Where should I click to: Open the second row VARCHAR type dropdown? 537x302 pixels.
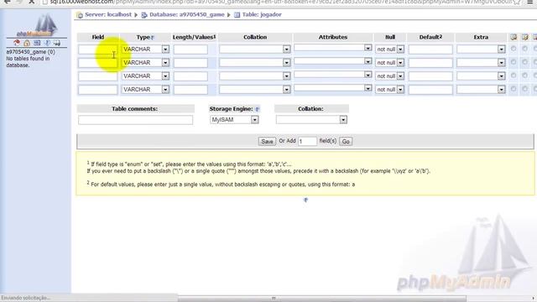145,63
